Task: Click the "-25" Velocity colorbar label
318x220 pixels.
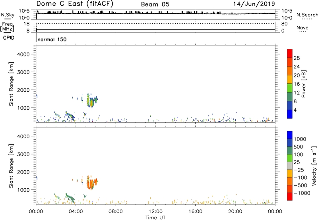Action: 299,170
